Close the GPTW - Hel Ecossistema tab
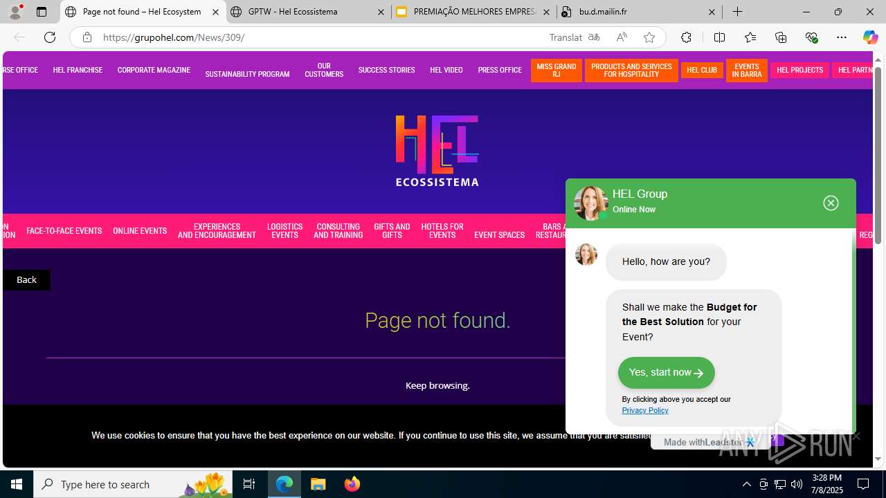Image resolution: width=886 pixels, height=498 pixels. coord(381,12)
